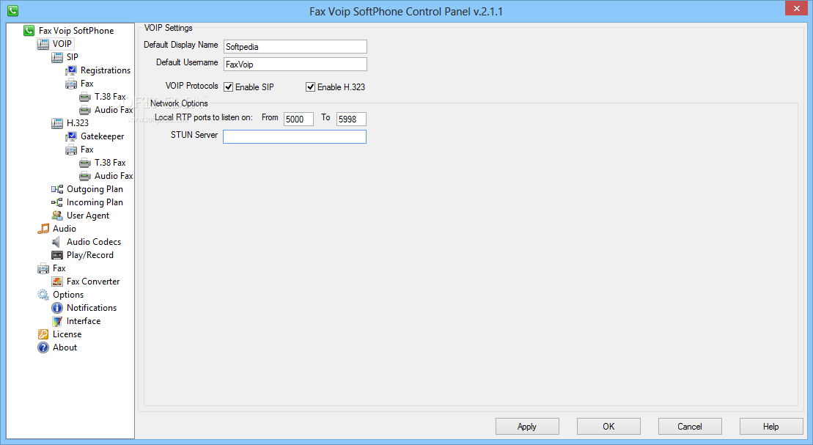Select the VOIP tree node label
The image size is (813, 445).
(62, 44)
